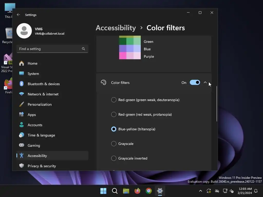Image resolution: width=263 pixels, height=197 pixels.
Task: Click the sync update tray icon
Action: [209, 191]
